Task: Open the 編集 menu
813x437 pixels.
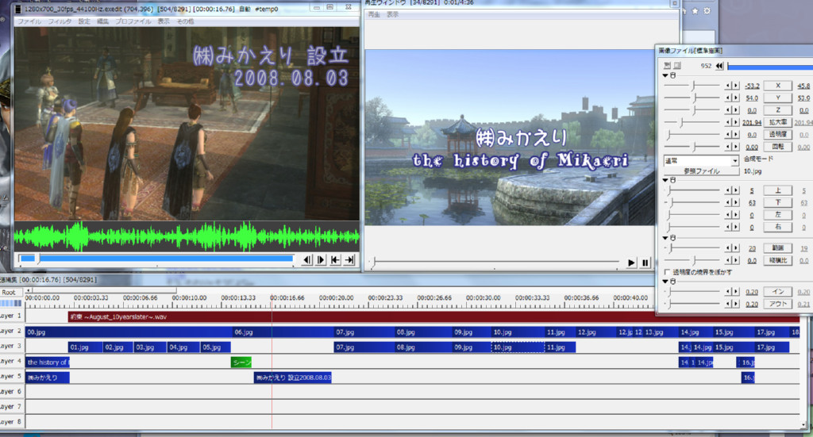Action: 102,21
